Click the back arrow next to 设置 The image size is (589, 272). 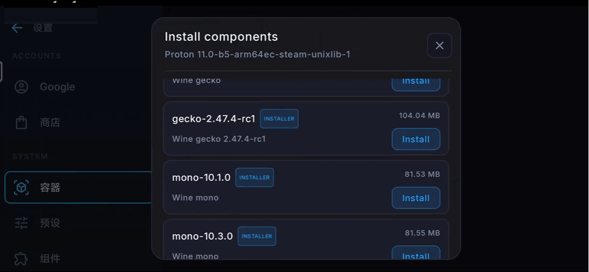pyautogui.click(x=17, y=28)
